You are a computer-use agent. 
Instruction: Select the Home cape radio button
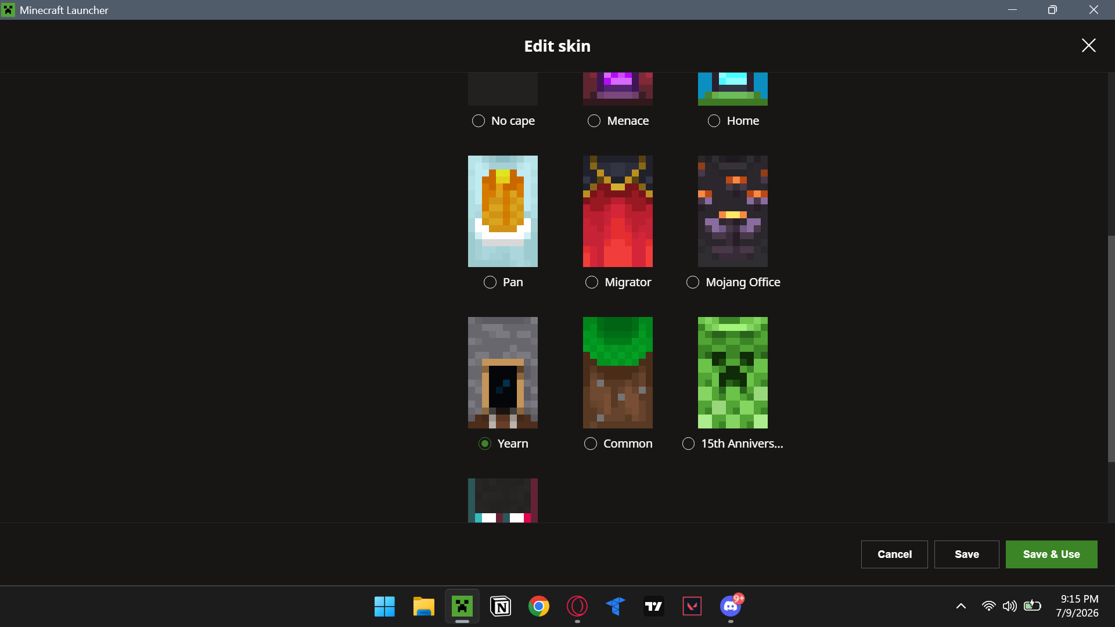pyautogui.click(x=714, y=121)
